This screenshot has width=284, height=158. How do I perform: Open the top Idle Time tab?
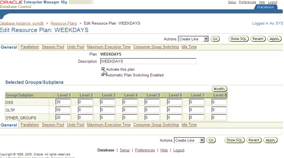tap(189, 47)
